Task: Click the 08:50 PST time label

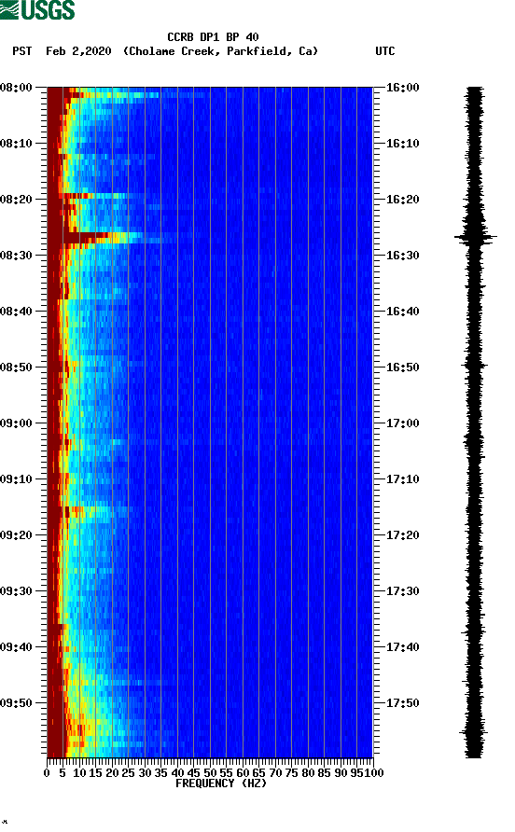Action: pos(17,367)
